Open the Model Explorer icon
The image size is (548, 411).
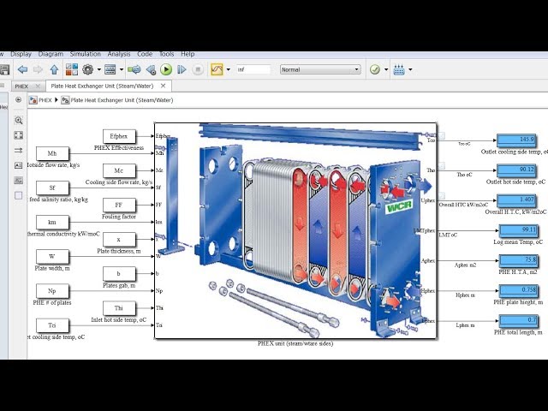tap(110, 69)
